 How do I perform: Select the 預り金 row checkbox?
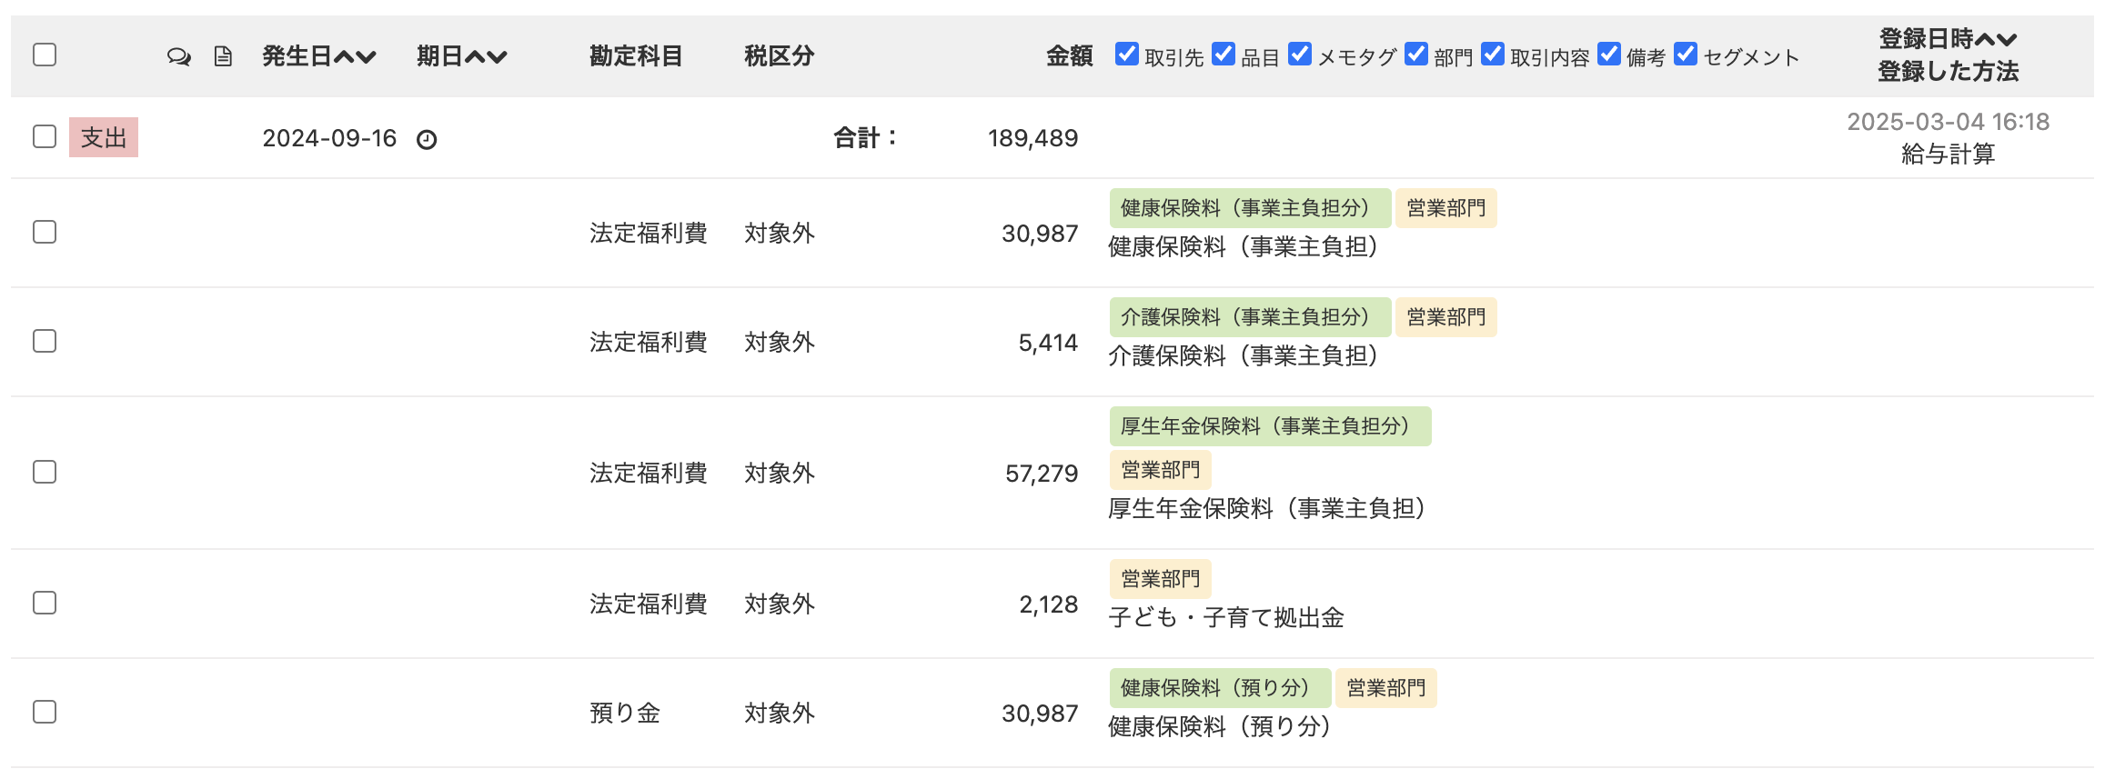click(x=45, y=712)
